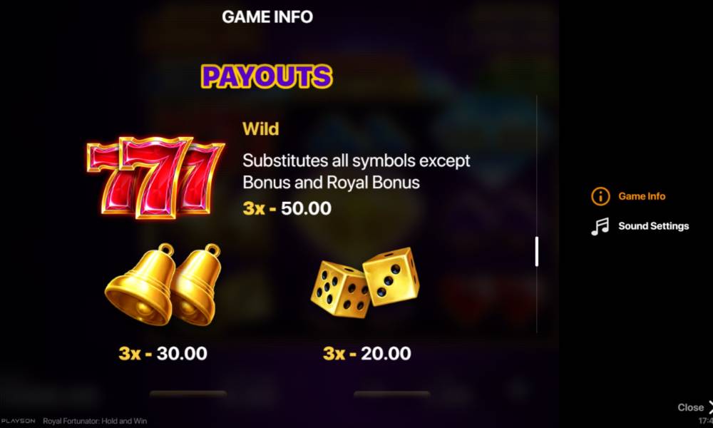This screenshot has height=428, width=713.
Task: Click the Game Info circle icon
Action: (600, 196)
